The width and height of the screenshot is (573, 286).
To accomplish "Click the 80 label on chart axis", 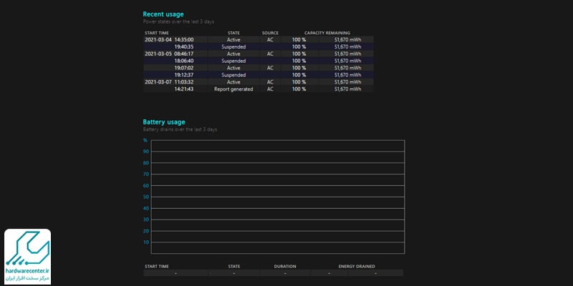I will pyautogui.click(x=146, y=163).
